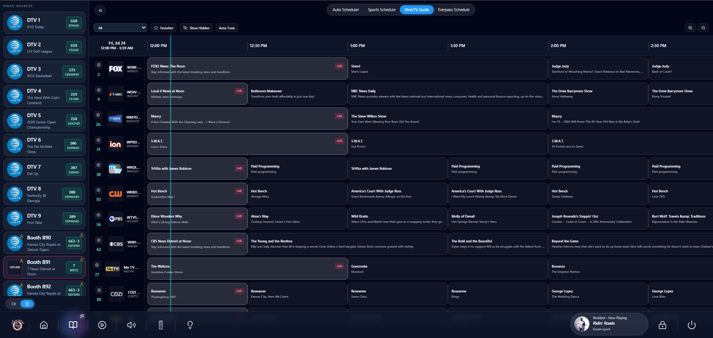Click the 618 FS2HD channel badge
This screenshot has height=338, width=713.
coord(74,47)
